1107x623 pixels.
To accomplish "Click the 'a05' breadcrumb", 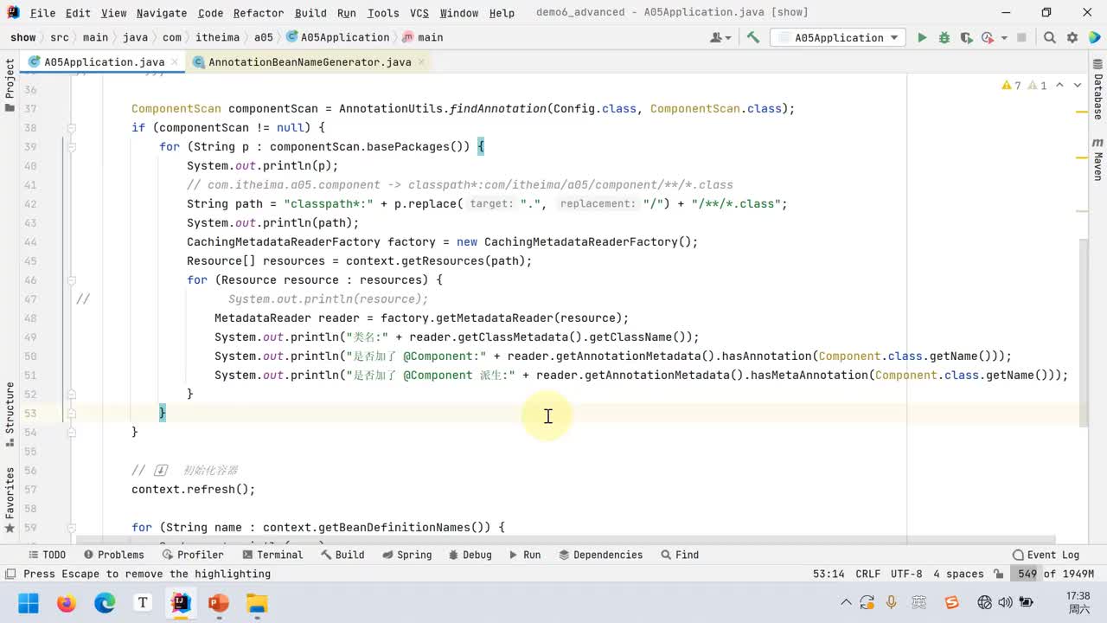I will [264, 37].
